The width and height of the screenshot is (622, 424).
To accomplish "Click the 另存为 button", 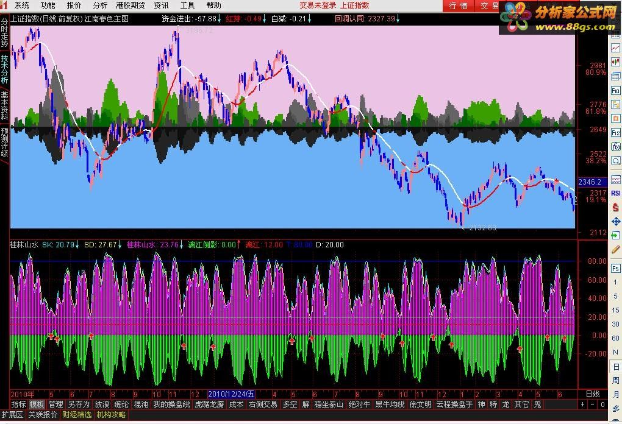I will click(x=79, y=405).
